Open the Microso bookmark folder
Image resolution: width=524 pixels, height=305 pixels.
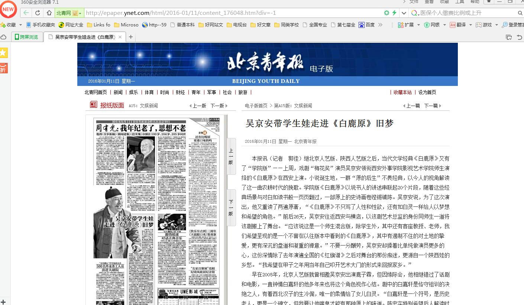pyautogui.click(x=126, y=25)
